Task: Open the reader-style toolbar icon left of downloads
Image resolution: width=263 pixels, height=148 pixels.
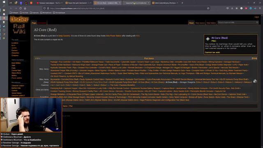Action: pos(227,8)
